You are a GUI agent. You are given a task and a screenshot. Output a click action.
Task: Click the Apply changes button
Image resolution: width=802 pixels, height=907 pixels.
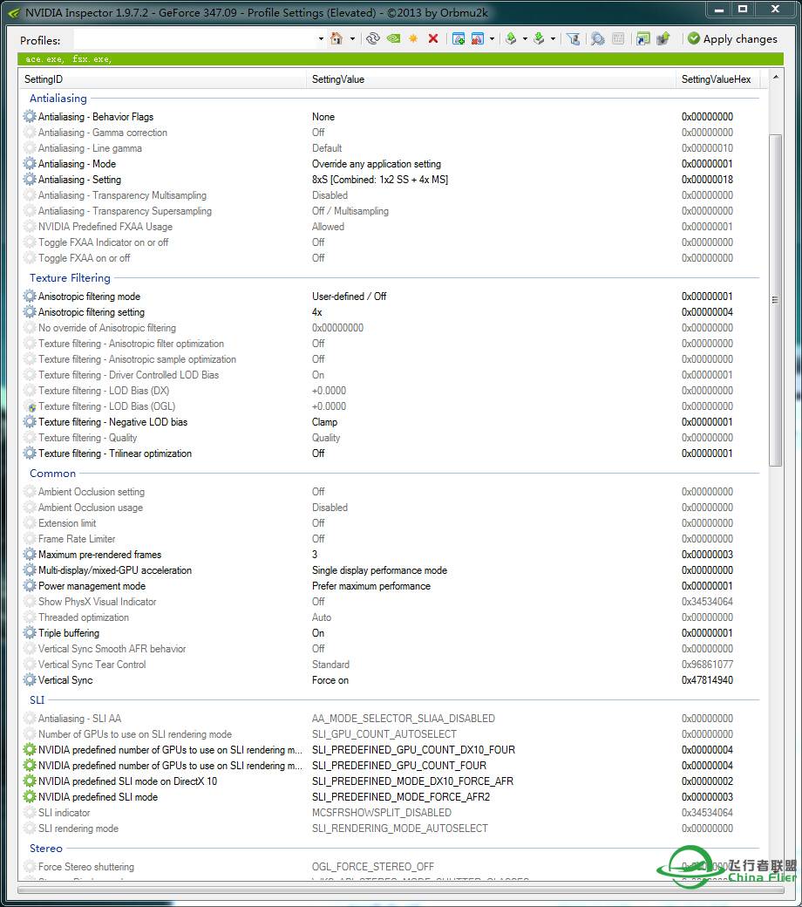732,38
